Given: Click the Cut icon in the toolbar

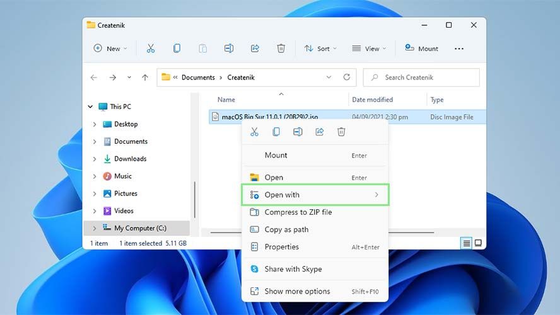Looking at the screenshot, I should [x=151, y=49].
